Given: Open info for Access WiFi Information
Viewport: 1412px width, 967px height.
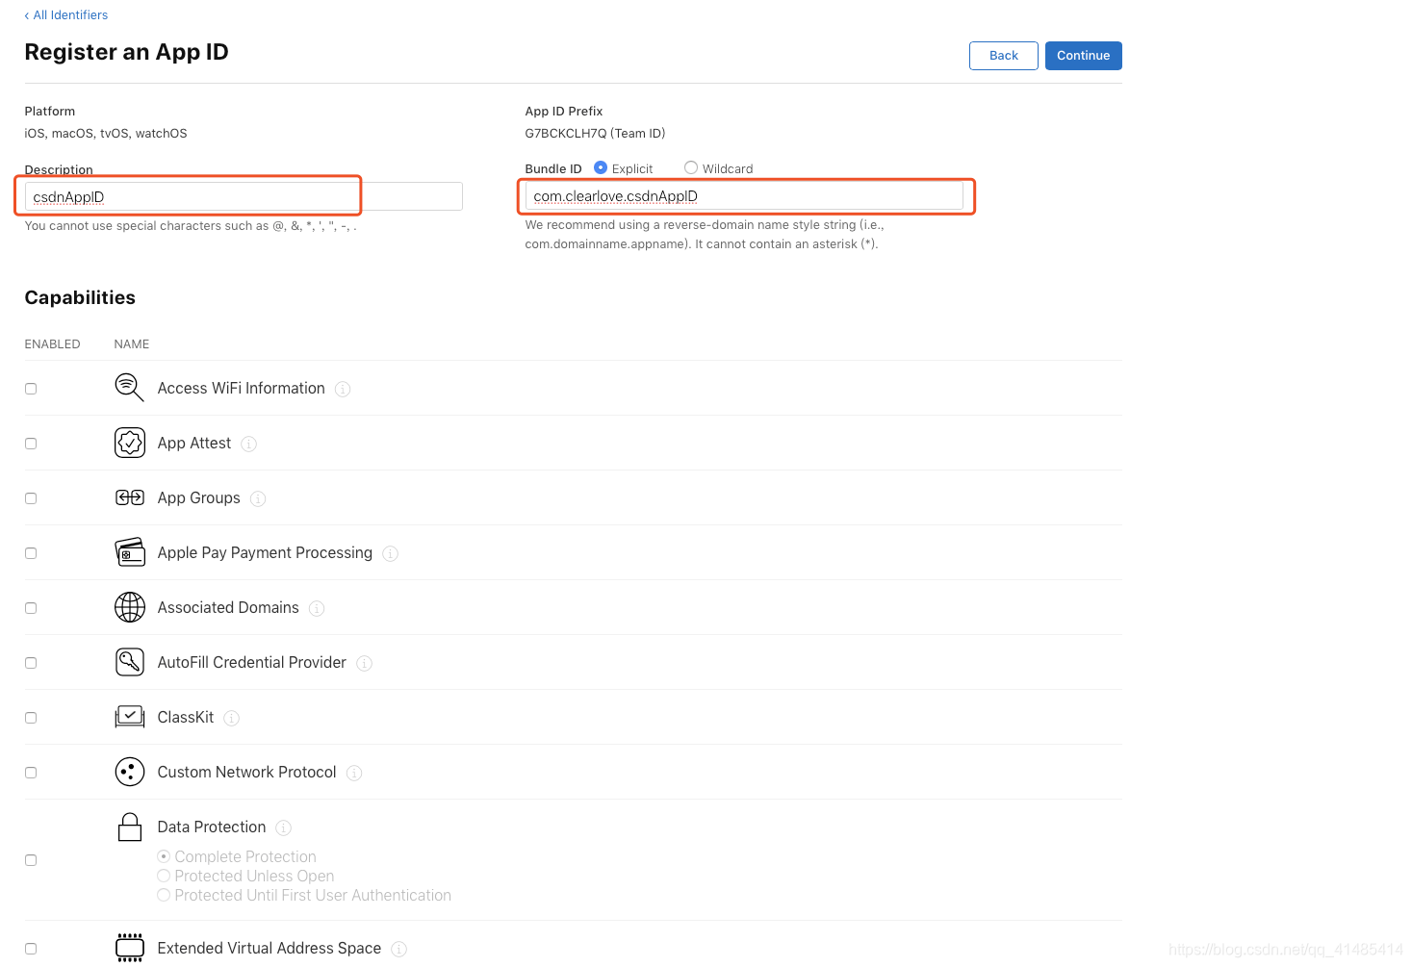Looking at the screenshot, I should click(343, 389).
